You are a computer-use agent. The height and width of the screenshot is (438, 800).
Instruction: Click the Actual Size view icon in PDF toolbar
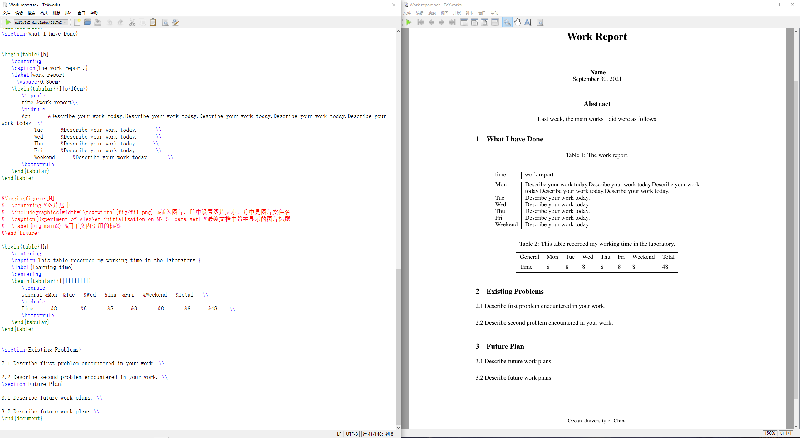pos(464,22)
